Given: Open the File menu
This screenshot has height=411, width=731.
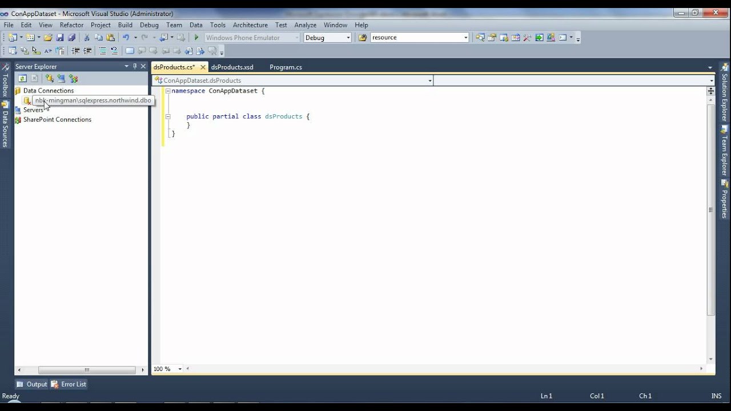Looking at the screenshot, I should click(9, 25).
